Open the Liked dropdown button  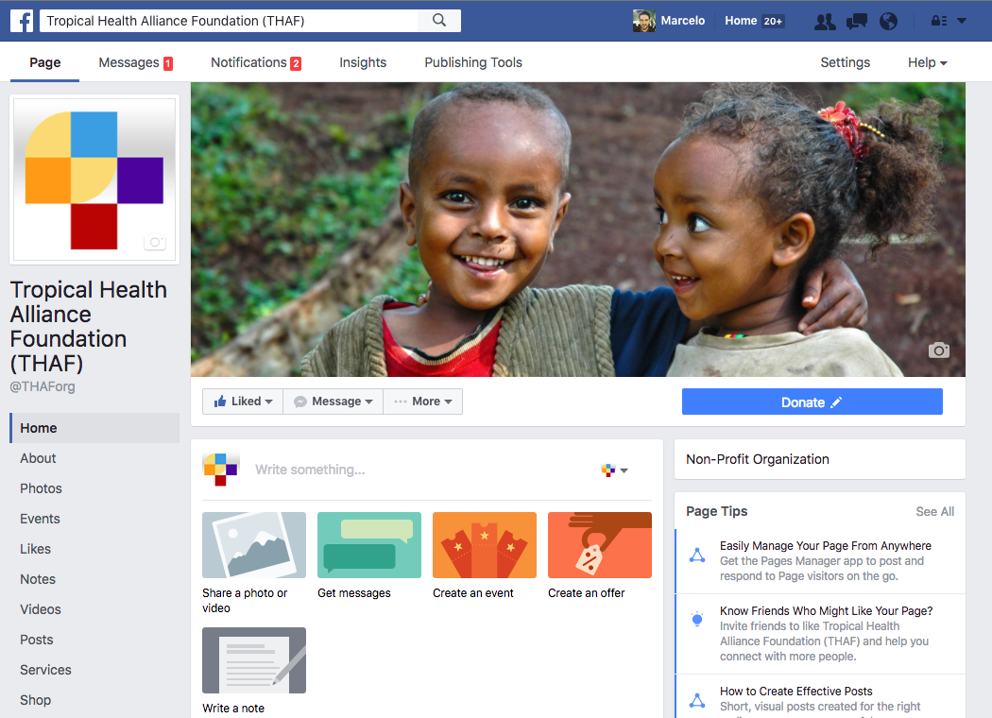coord(243,402)
